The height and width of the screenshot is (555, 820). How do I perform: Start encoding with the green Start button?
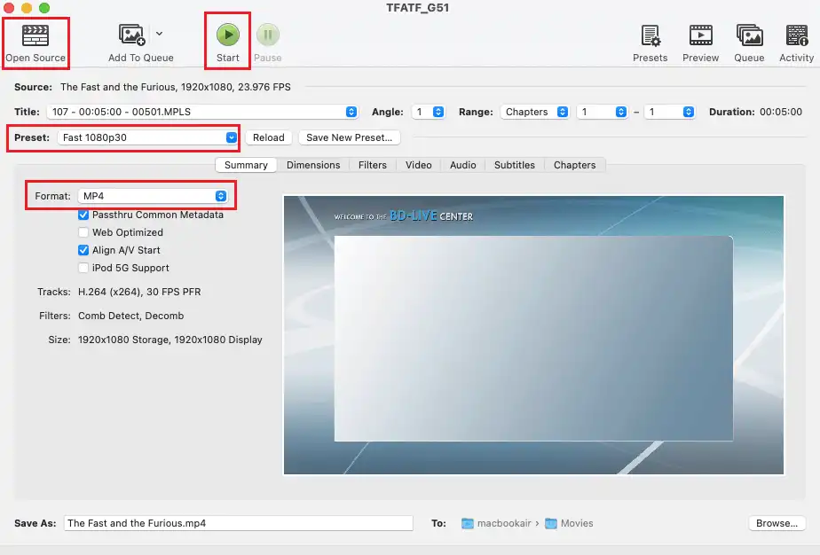pyautogui.click(x=228, y=35)
